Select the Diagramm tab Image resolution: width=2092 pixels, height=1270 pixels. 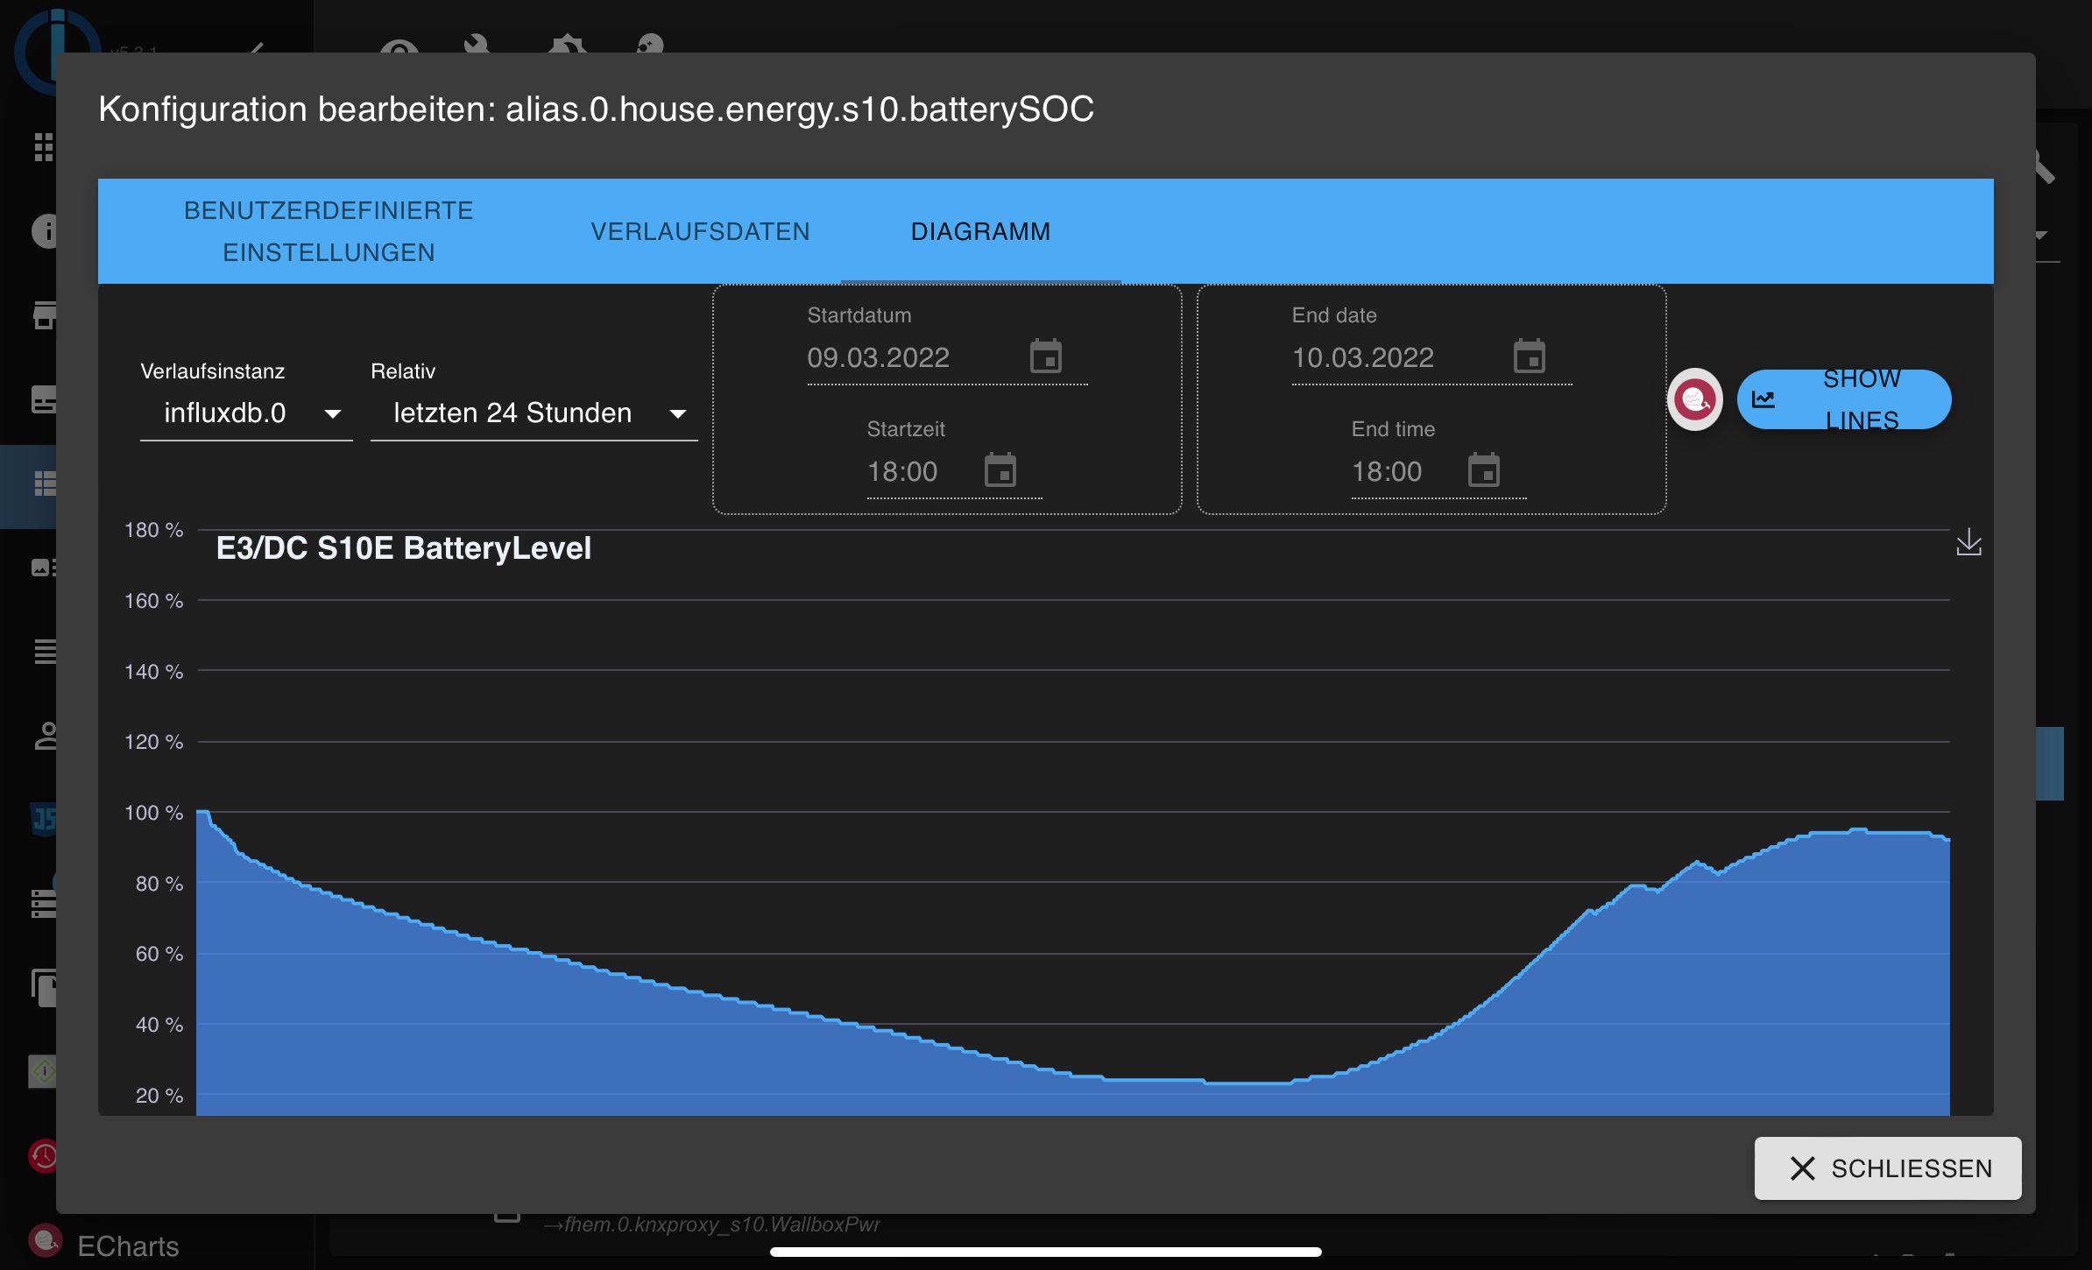coord(980,231)
